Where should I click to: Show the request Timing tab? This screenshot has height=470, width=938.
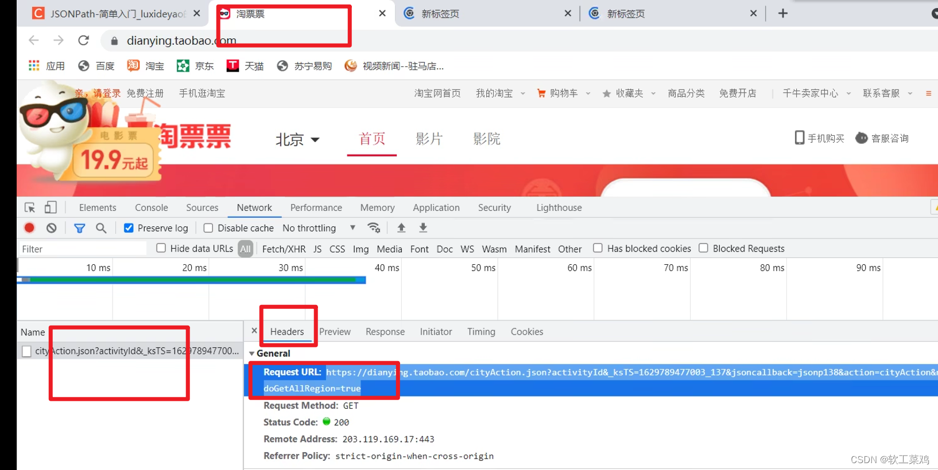pos(481,331)
